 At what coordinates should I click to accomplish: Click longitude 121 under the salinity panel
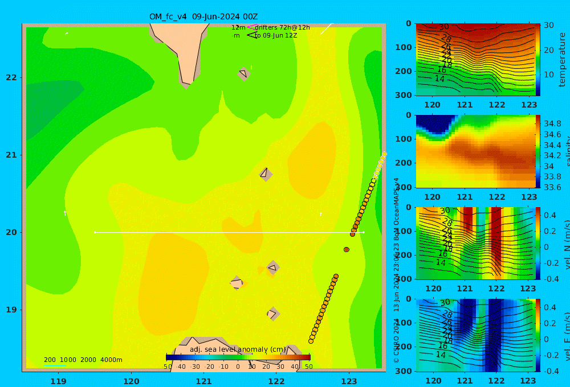point(465,197)
